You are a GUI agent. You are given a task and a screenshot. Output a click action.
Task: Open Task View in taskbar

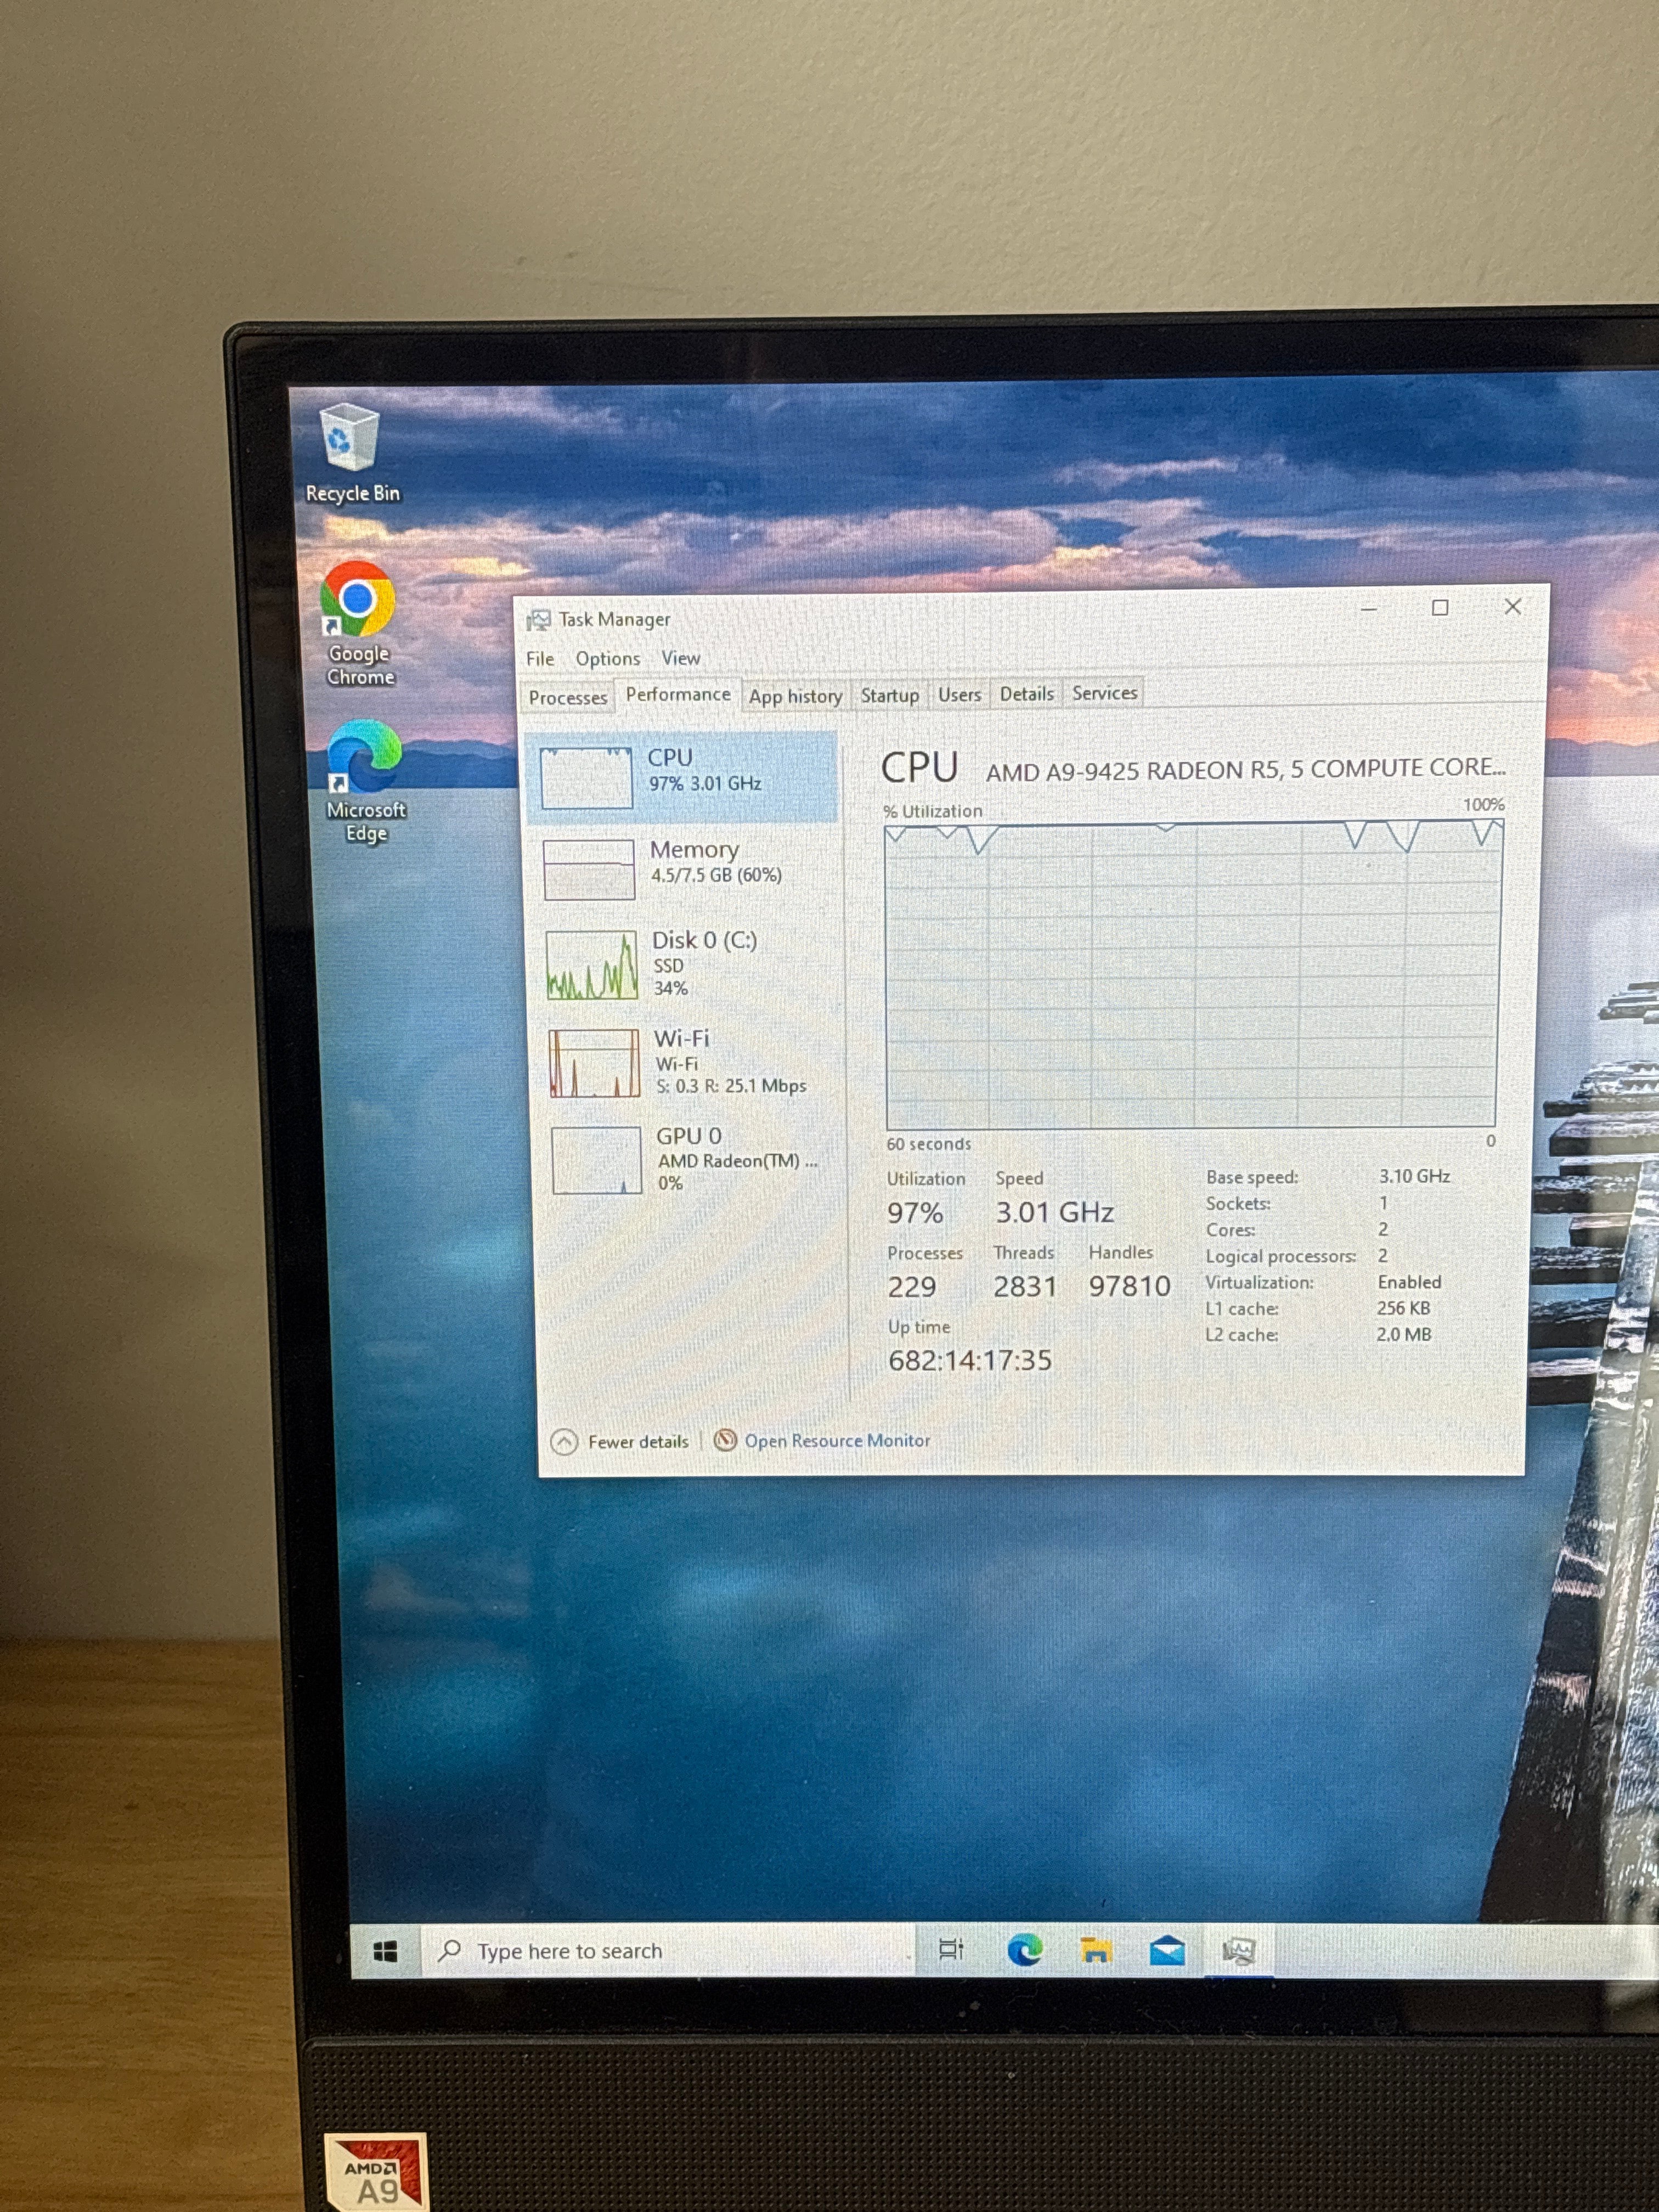(951, 1949)
